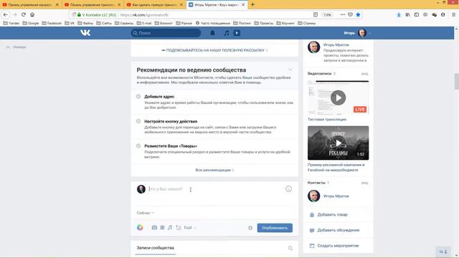
Task: Open Firefox hamburger menu
Action: 453,14
